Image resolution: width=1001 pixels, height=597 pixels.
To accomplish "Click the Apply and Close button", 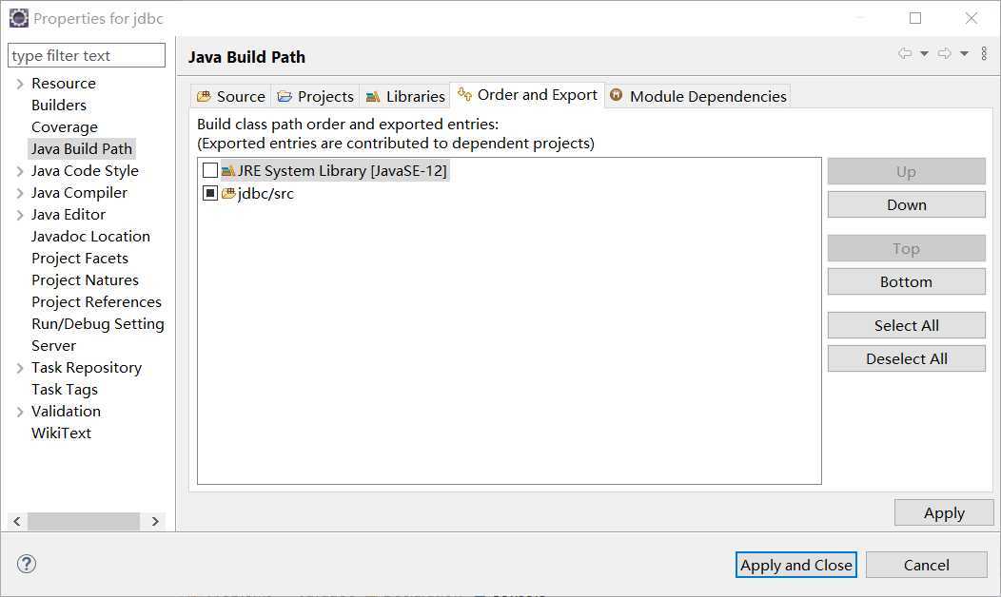I will coord(796,565).
